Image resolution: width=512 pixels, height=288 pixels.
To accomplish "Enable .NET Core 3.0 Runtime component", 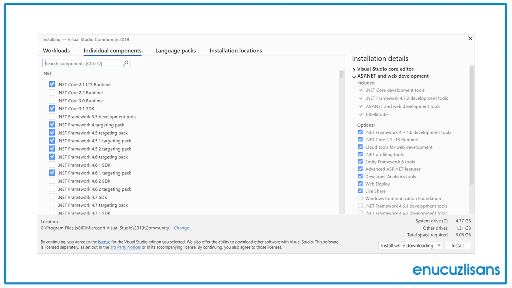I will tap(52, 100).
